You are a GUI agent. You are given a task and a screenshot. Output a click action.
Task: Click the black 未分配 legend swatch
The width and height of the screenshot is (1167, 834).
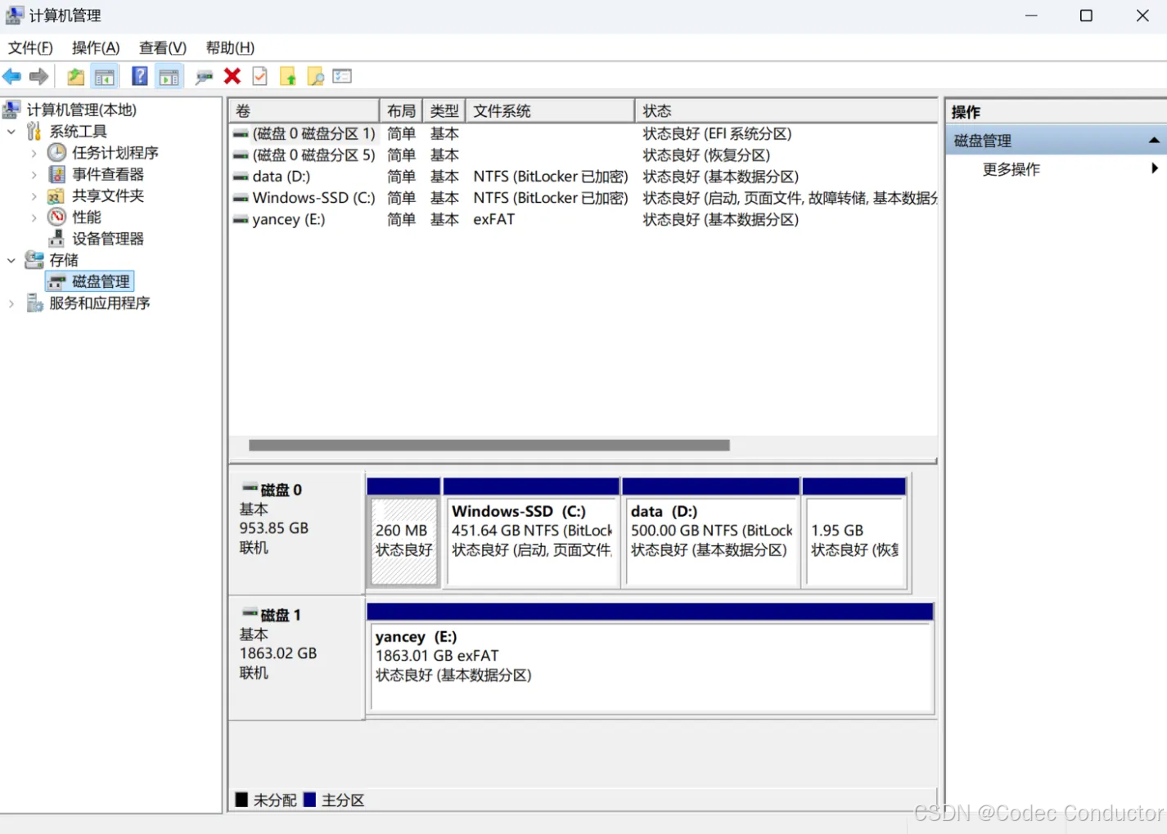[x=242, y=800]
